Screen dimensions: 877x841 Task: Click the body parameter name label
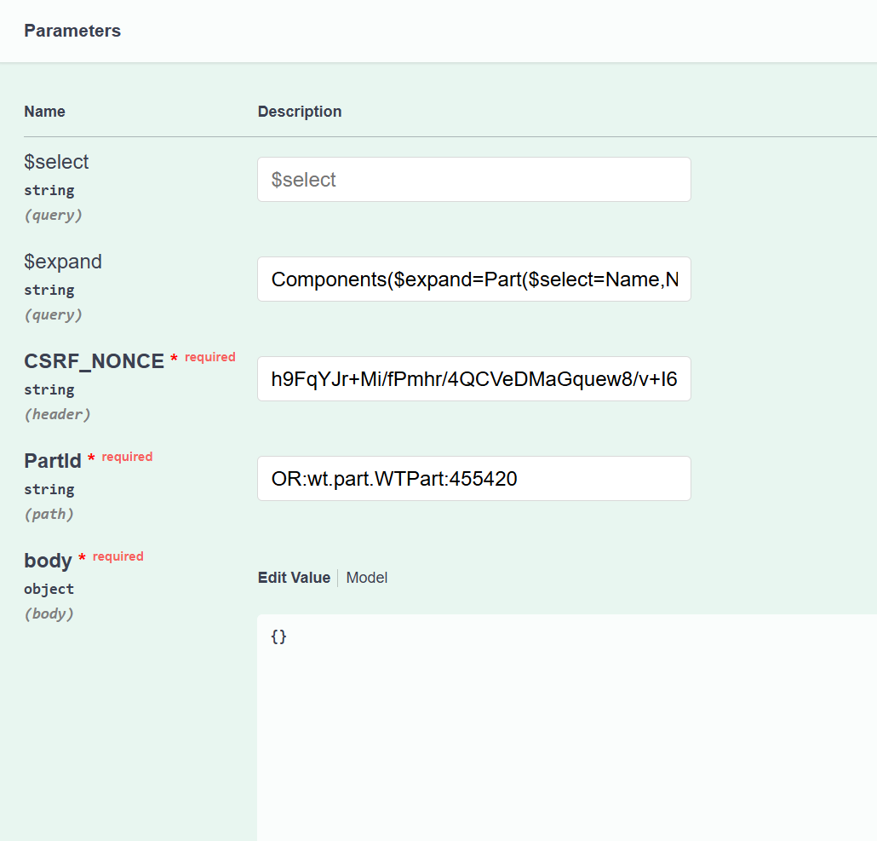48,560
